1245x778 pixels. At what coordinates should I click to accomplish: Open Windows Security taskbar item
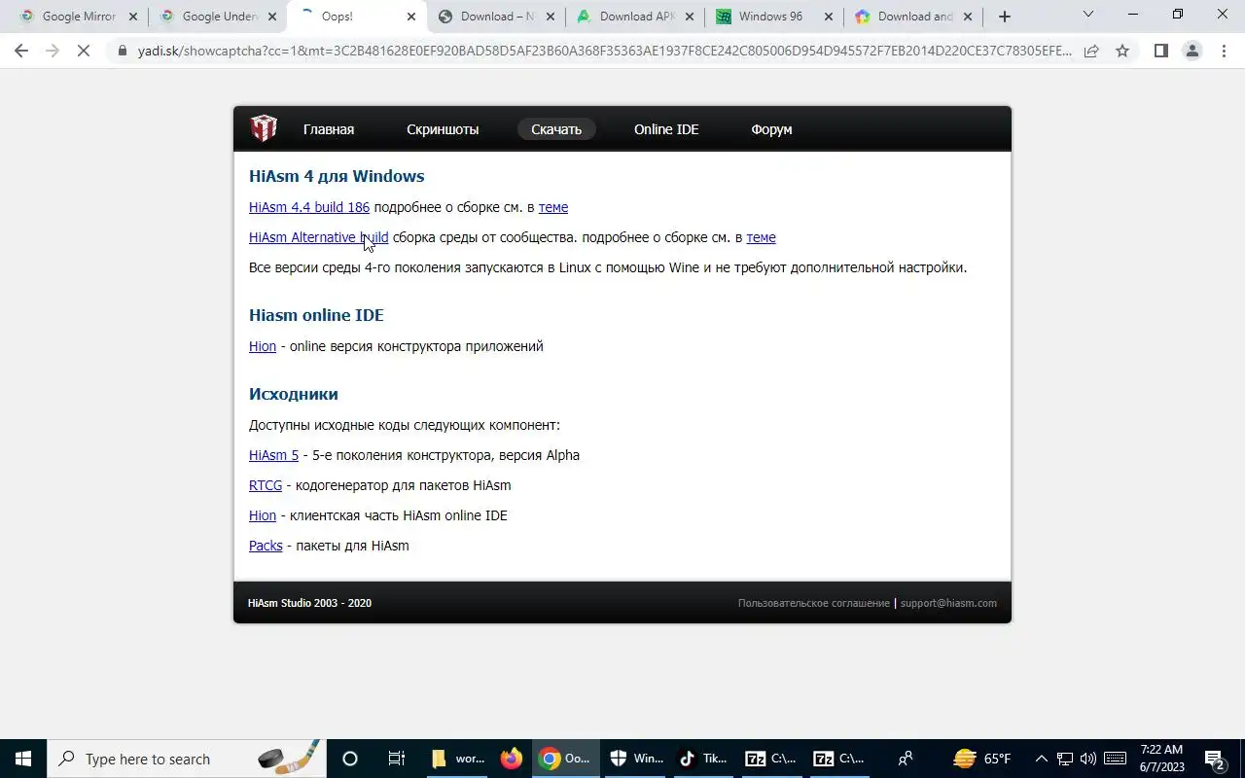(x=635, y=759)
